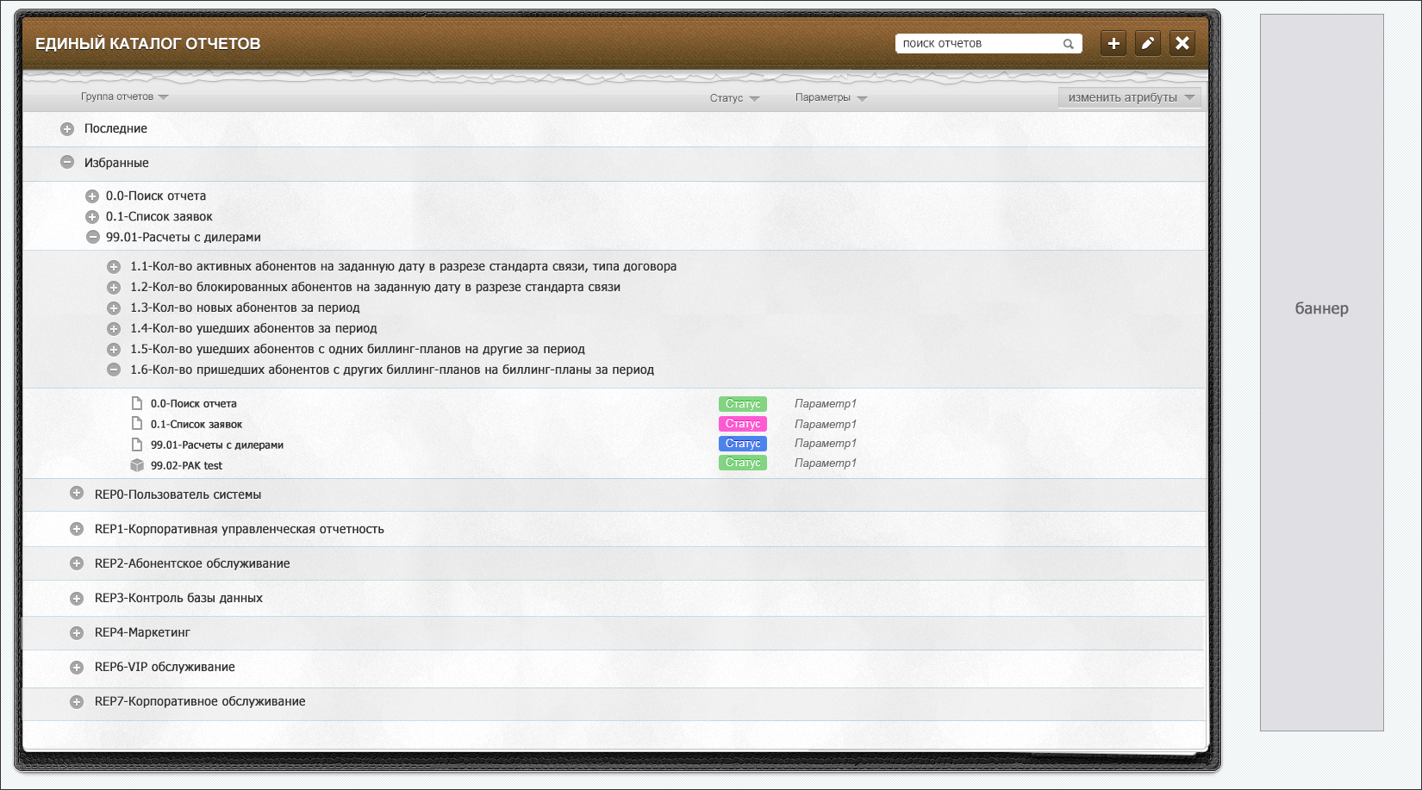The width and height of the screenshot is (1422, 790).
Task: Select REP2-Абонентское обслуживание label
Action: click(192, 563)
